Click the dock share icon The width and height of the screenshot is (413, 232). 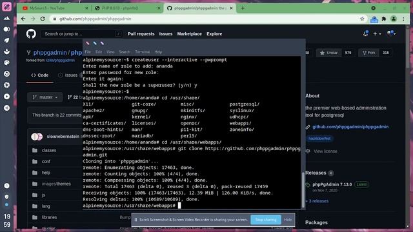coord(6,108)
